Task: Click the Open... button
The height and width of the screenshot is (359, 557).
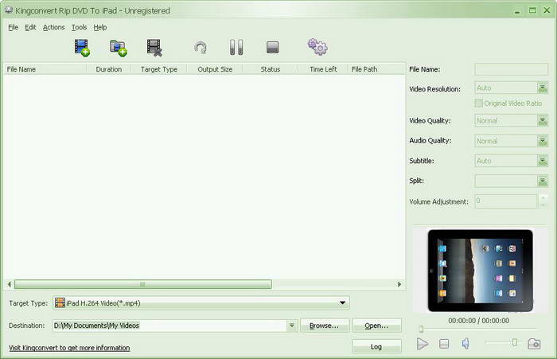Action: pyautogui.click(x=376, y=326)
